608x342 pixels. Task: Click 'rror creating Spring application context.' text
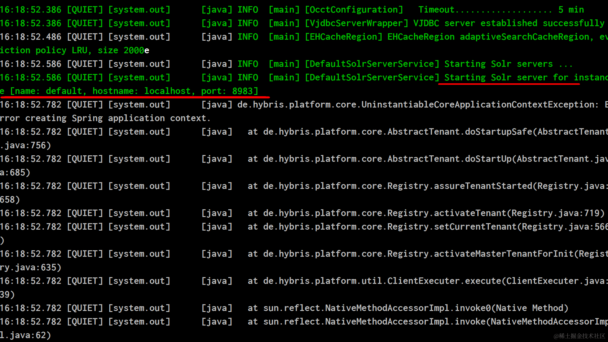pyautogui.click(x=105, y=118)
